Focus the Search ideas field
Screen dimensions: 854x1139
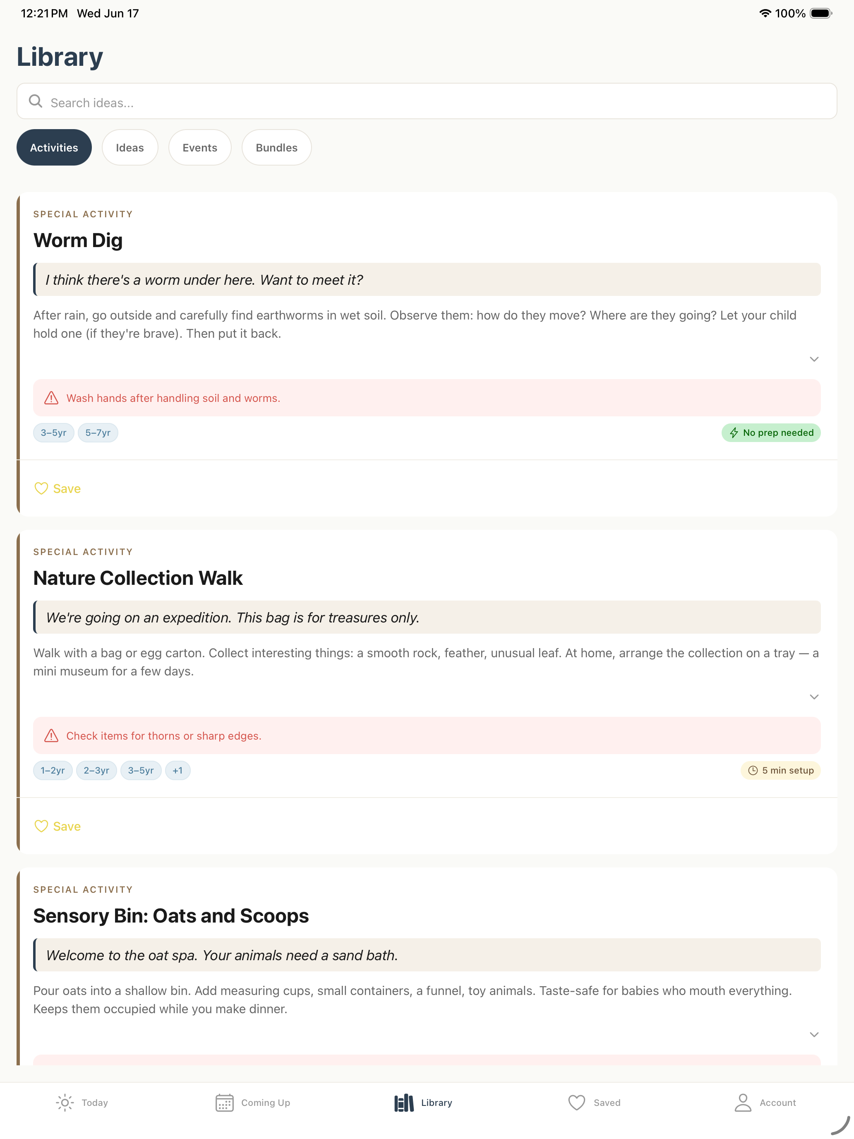[x=427, y=101]
